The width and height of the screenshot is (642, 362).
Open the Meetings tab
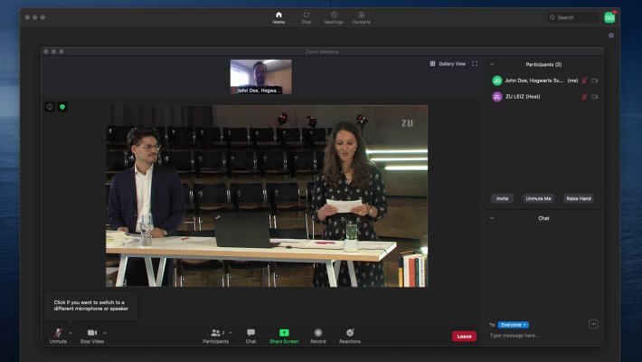coord(334,17)
